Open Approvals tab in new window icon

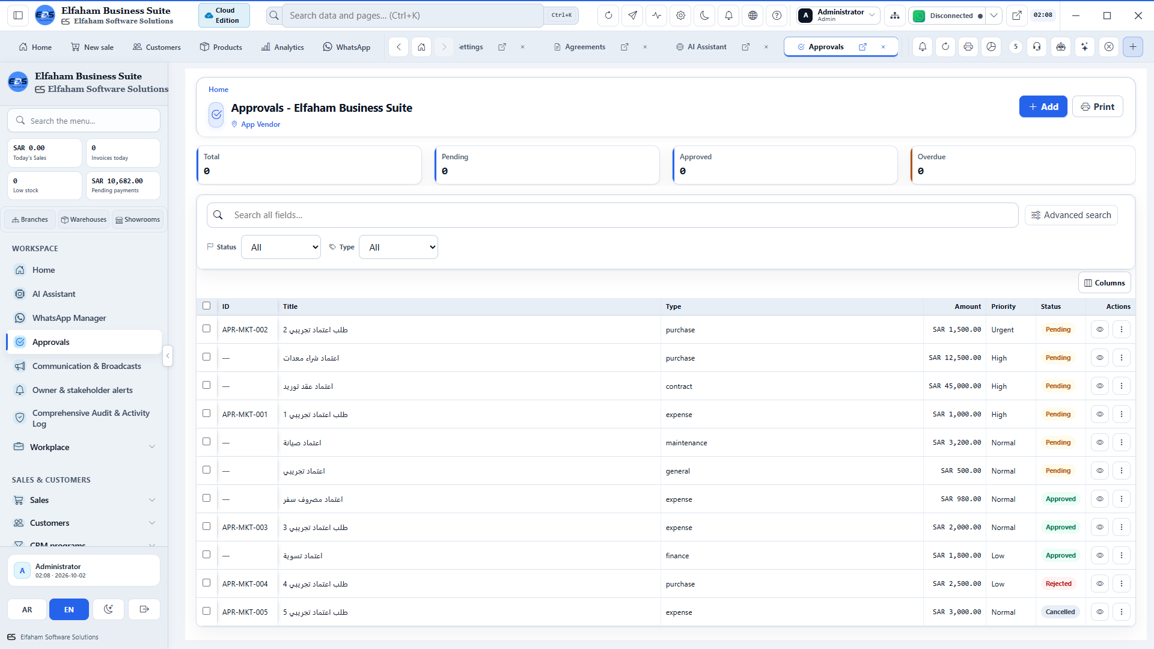862,47
